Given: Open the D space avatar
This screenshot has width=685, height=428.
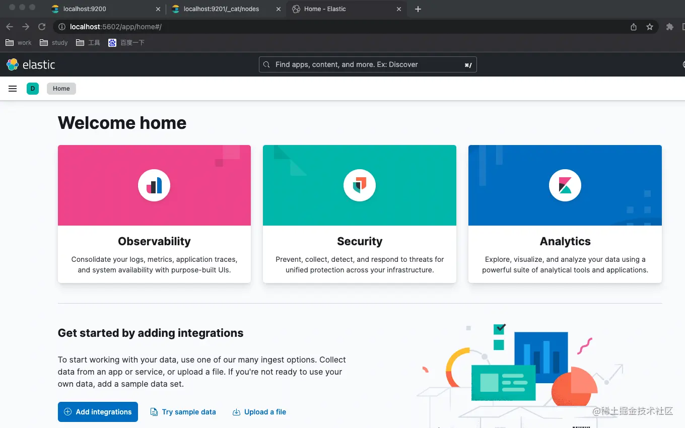Looking at the screenshot, I should [33, 89].
